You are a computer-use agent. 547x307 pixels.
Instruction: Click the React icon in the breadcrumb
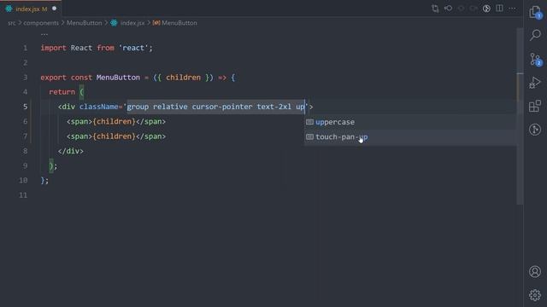point(114,23)
